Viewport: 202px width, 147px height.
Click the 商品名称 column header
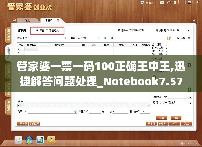tap(59, 45)
